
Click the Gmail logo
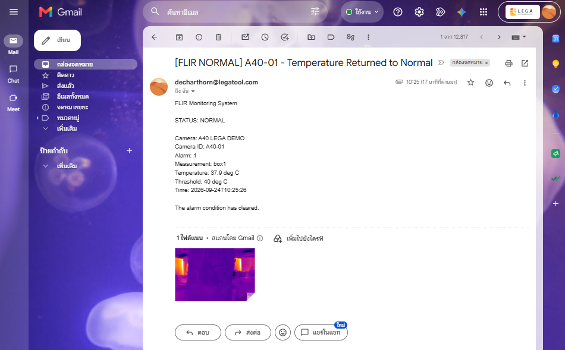pyautogui.click(x=61, y=12)
